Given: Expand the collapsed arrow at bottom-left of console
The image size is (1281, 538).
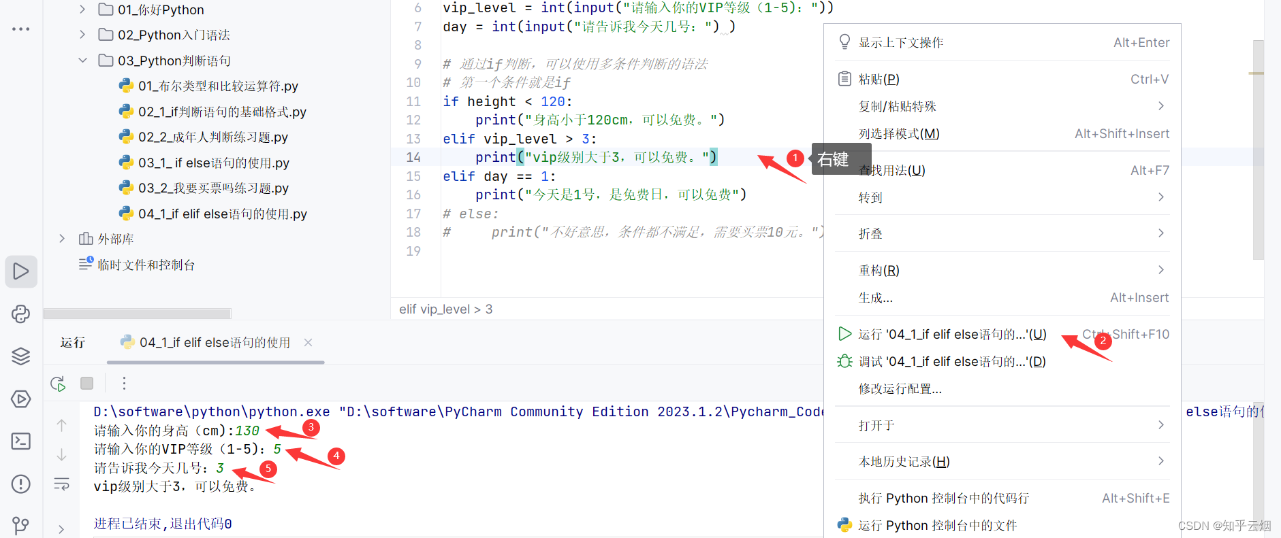Looking at the screenshot, I should coord(61,528).
